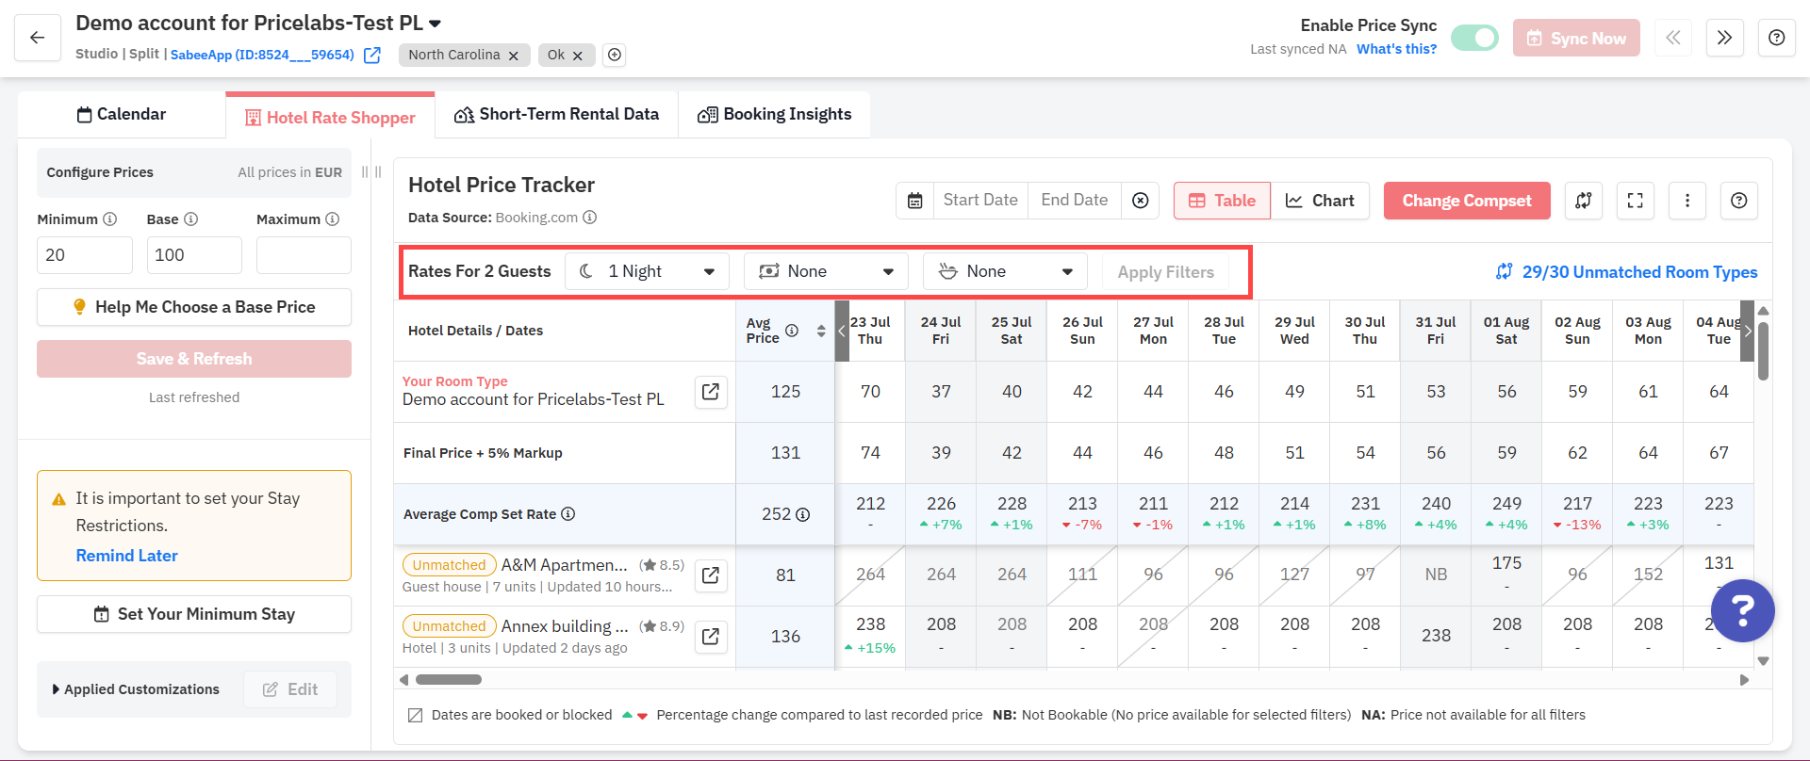1810x761 pixels.
Task: Open A&M Apartments external link icon
Action: pyautogui.click(x=711, y=575)
